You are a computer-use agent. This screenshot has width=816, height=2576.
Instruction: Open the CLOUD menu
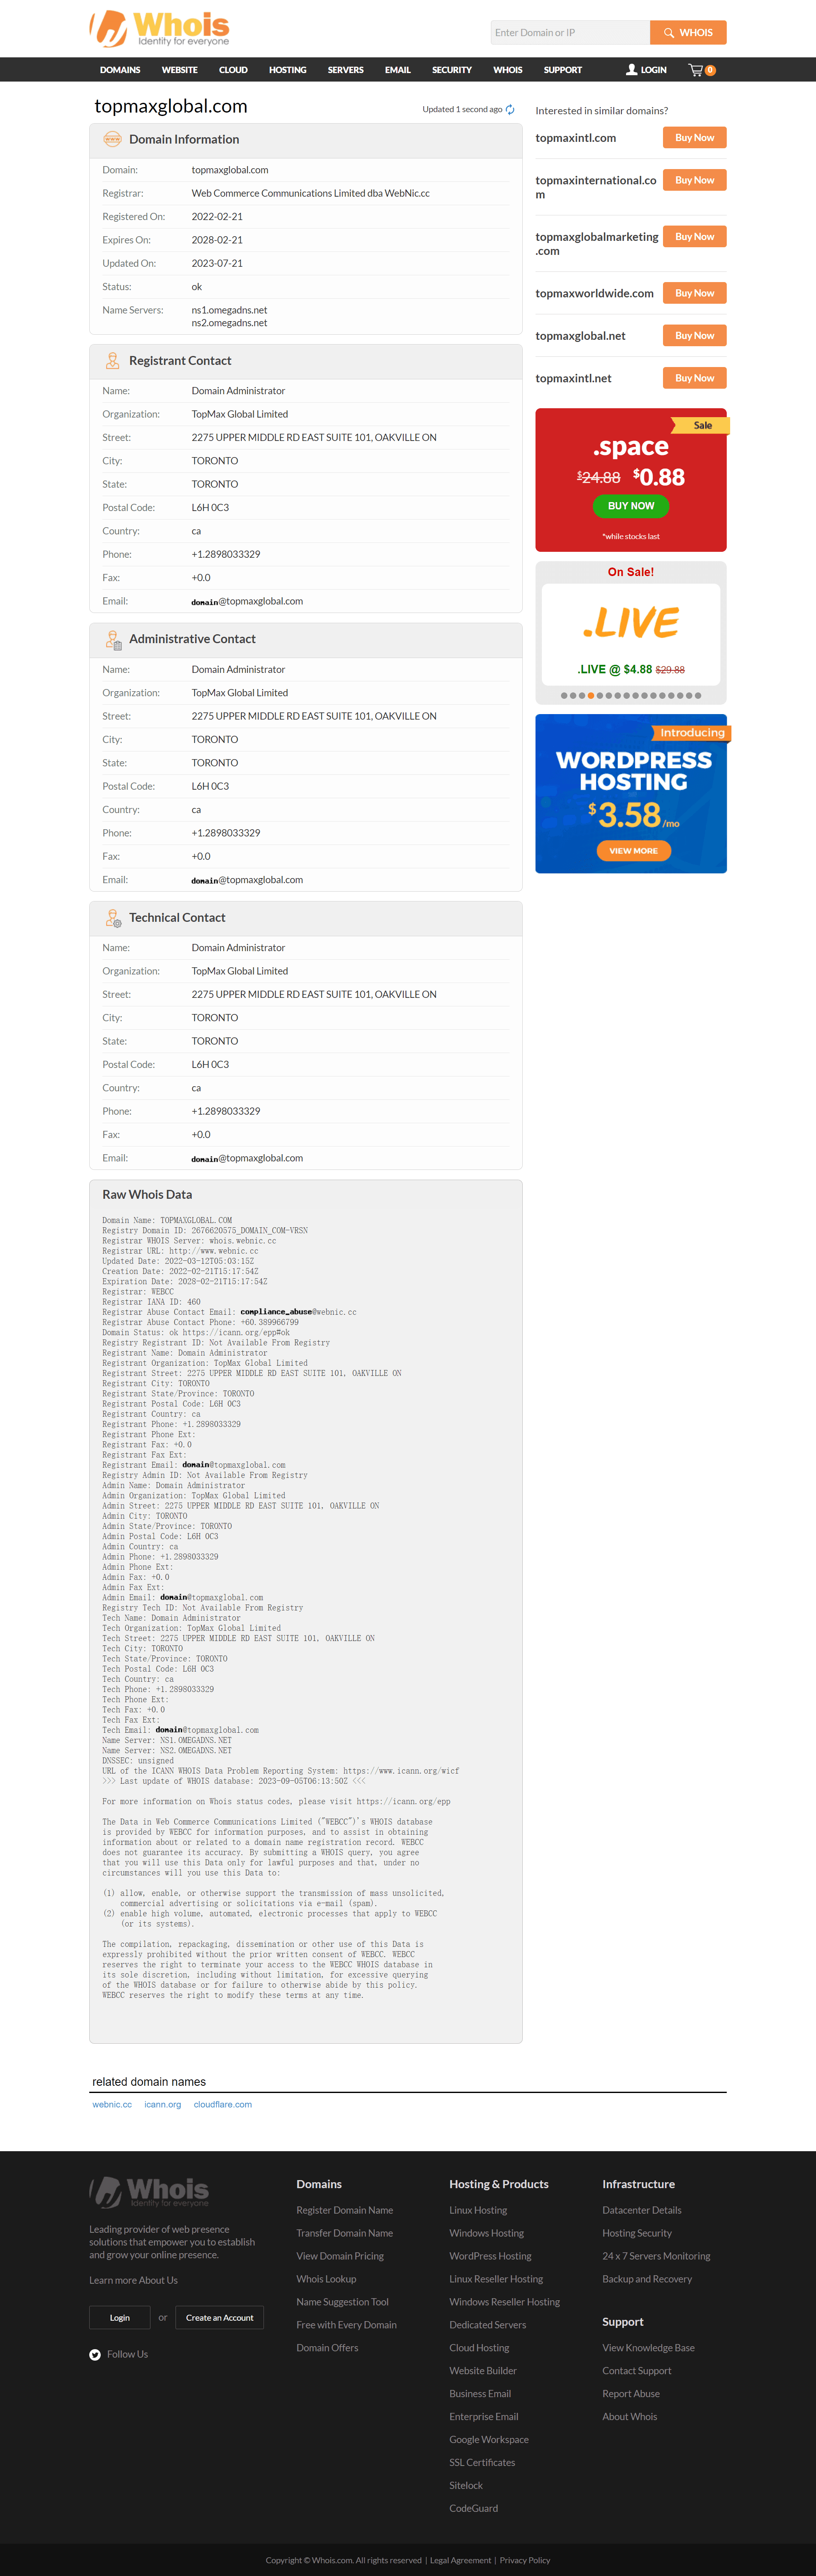[233, 70]
